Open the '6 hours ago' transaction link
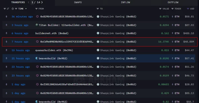 click(x=20, y=33)
